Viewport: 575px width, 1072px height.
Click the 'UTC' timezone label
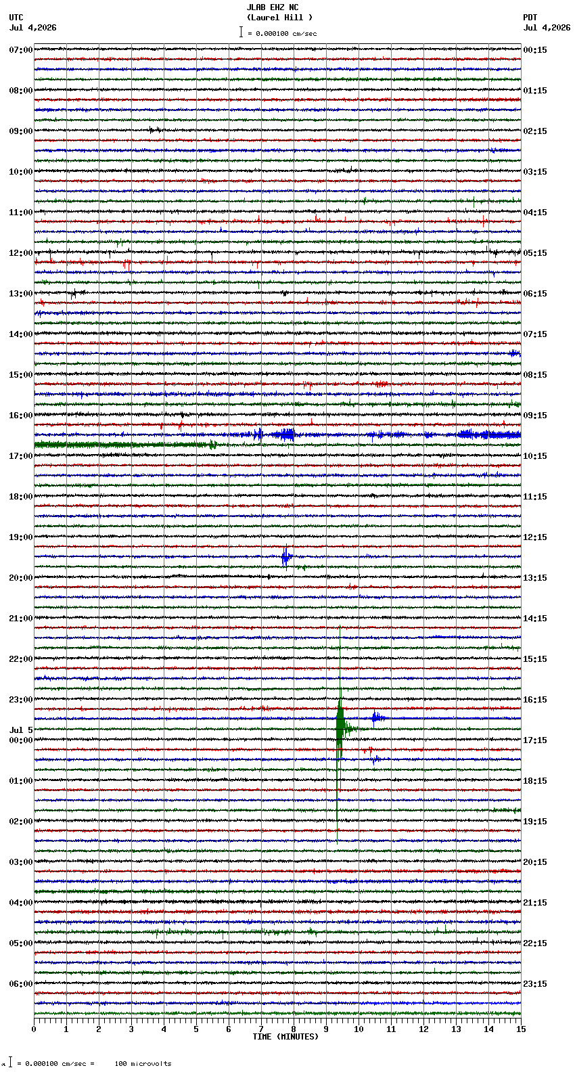pos(16,18)
